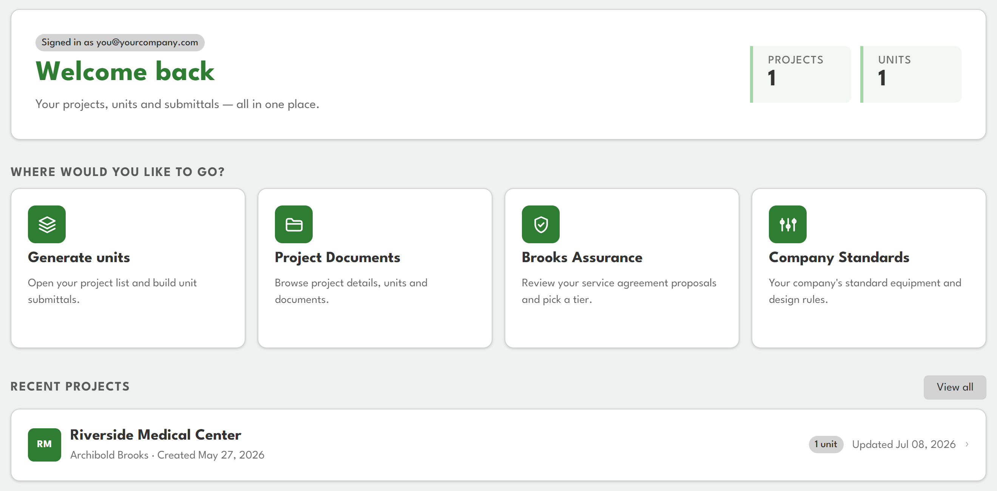Click the Welcome back heading
Viewport: 997px width, 491px height.
click(125, 71)
